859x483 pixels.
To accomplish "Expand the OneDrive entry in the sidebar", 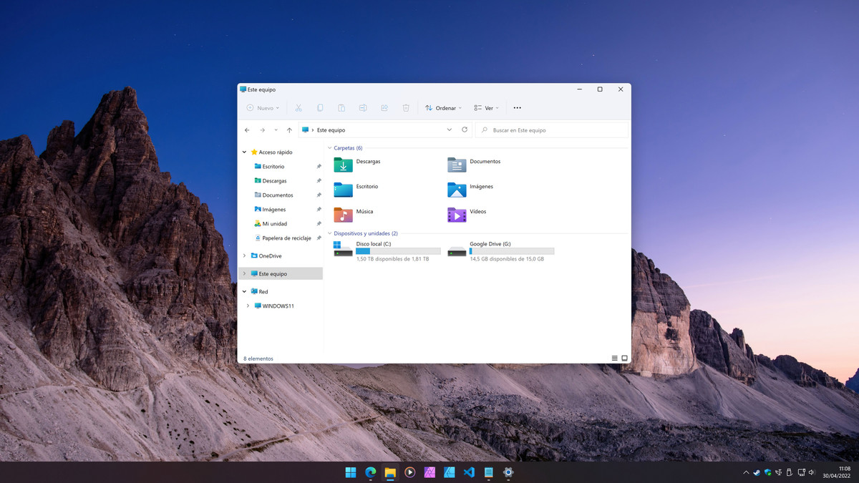I will 244,255.
